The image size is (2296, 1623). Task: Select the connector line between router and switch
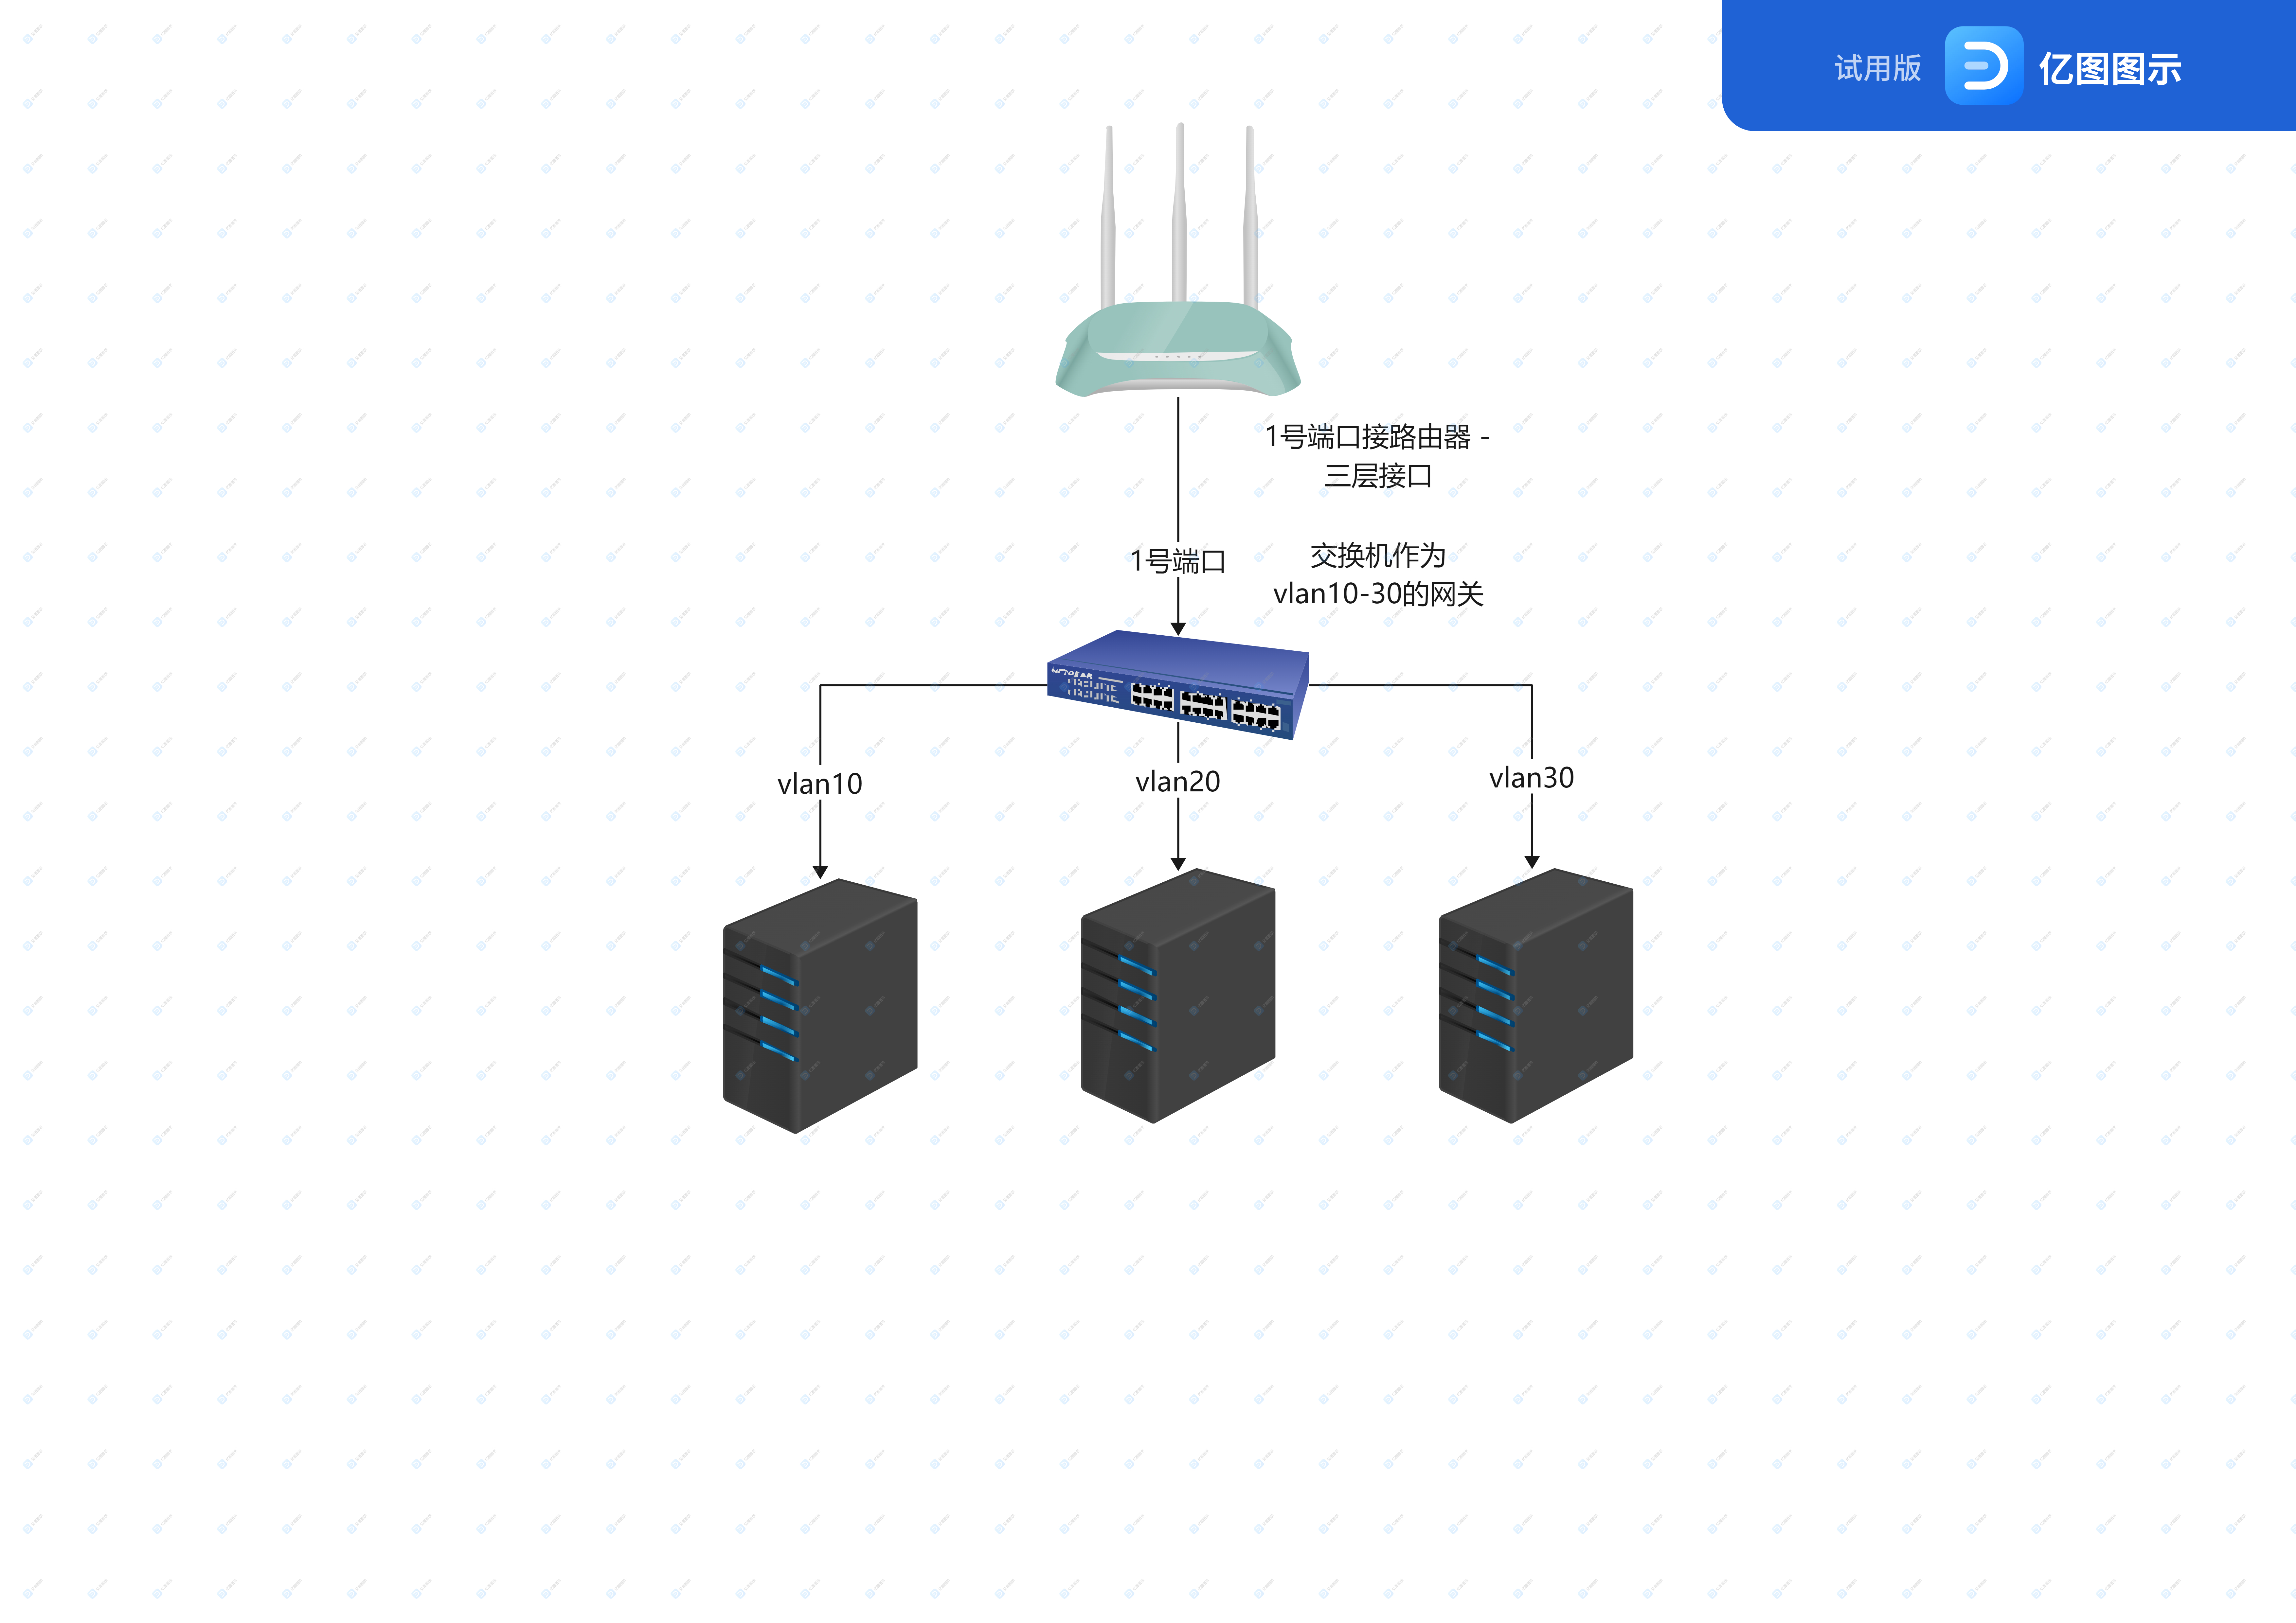[1178, 470]
